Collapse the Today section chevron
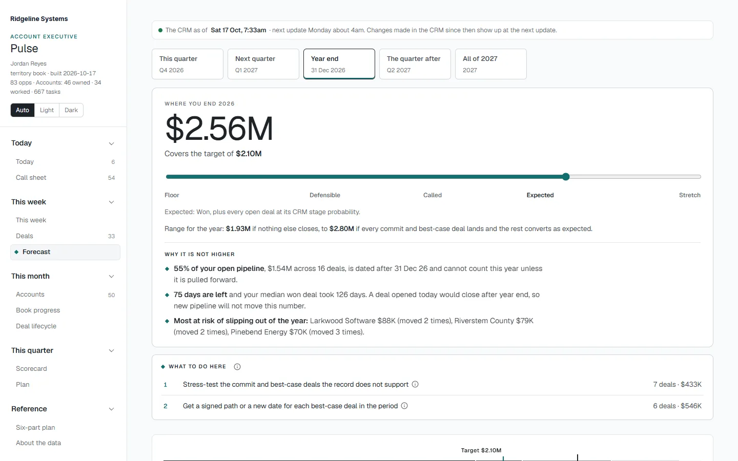This screenshot has height=461, width=738. pos(112,143)
